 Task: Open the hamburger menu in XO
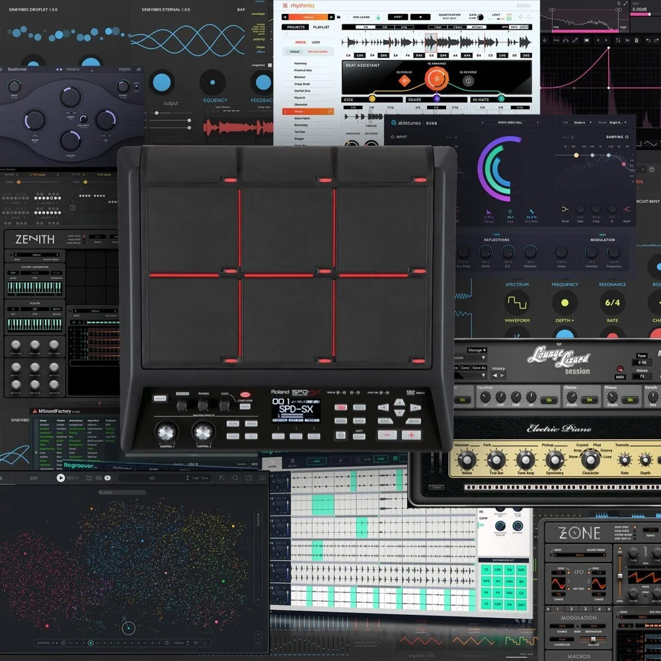(262, 478)
